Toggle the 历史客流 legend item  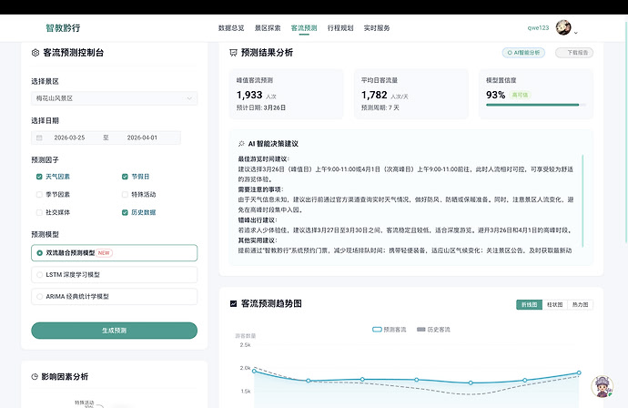coord(433,330)
